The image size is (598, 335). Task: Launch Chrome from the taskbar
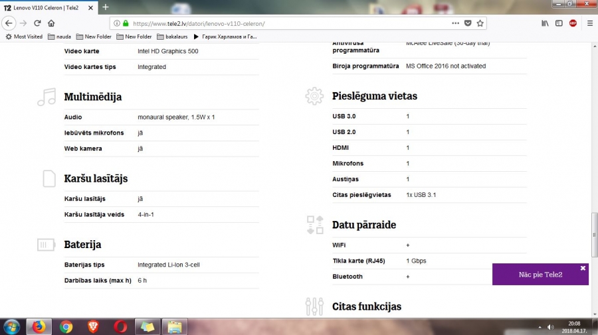66,327
